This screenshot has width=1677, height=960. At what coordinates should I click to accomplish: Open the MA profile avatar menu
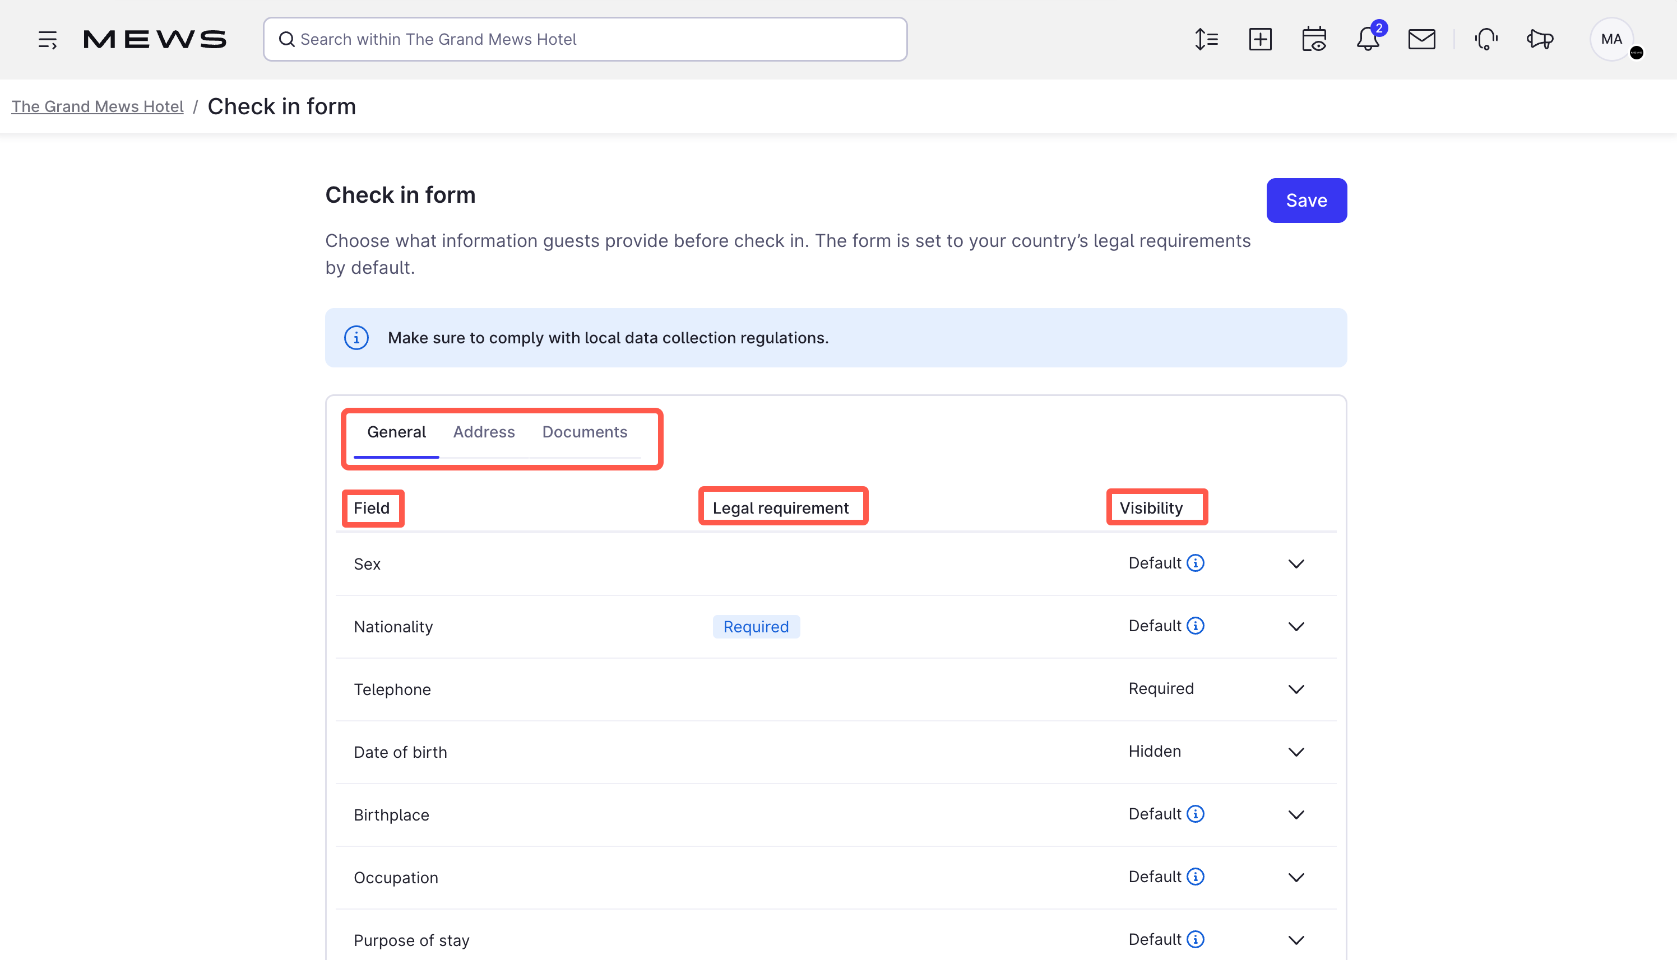point(1611,39)
